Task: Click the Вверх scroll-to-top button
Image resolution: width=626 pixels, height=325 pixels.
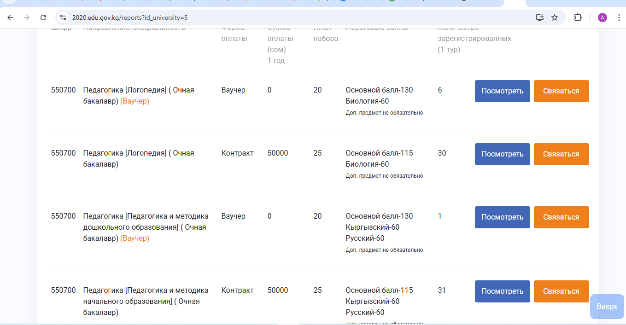Action: coord(607,307)
